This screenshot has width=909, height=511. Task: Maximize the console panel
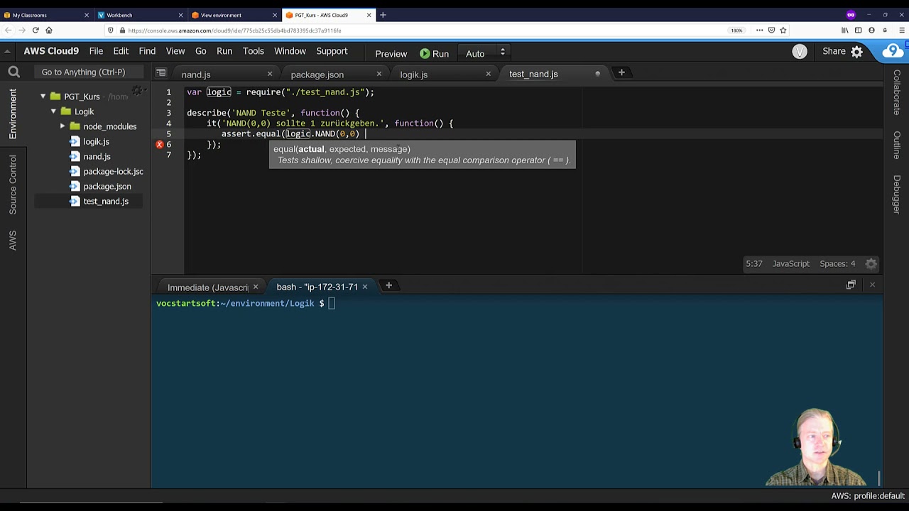(x=851, y=285)
